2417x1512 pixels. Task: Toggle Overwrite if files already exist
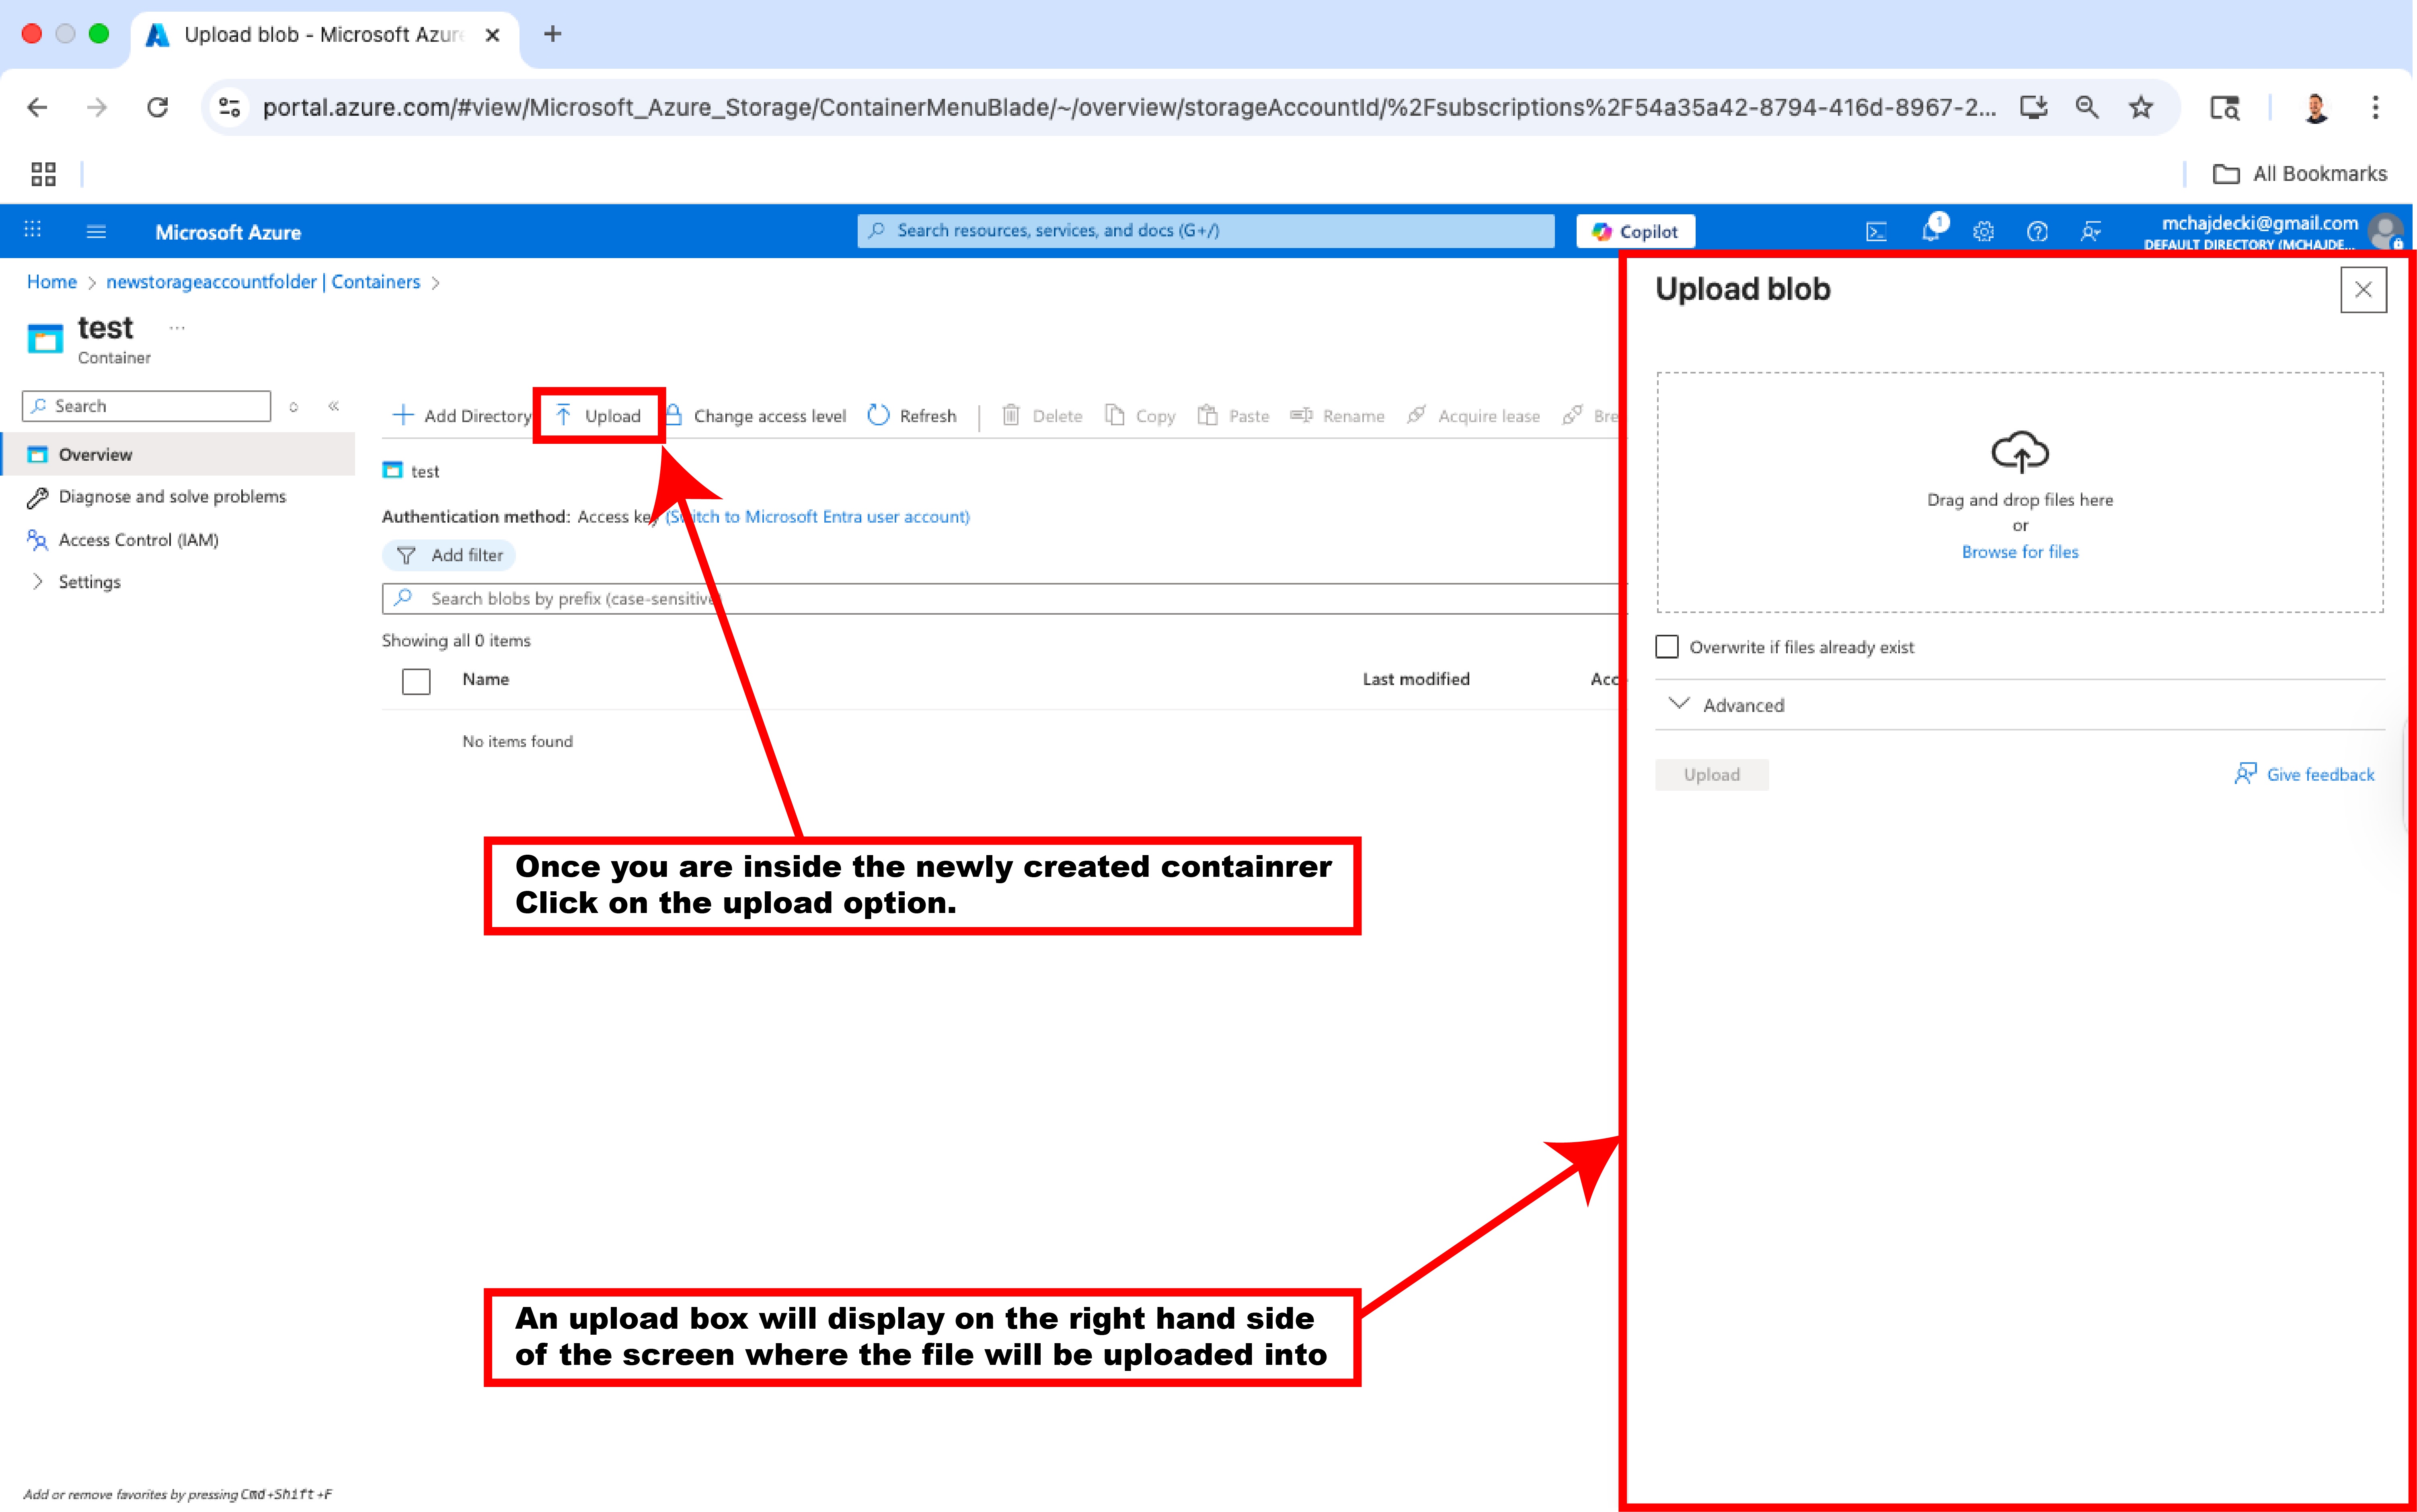click(1667, 647)
